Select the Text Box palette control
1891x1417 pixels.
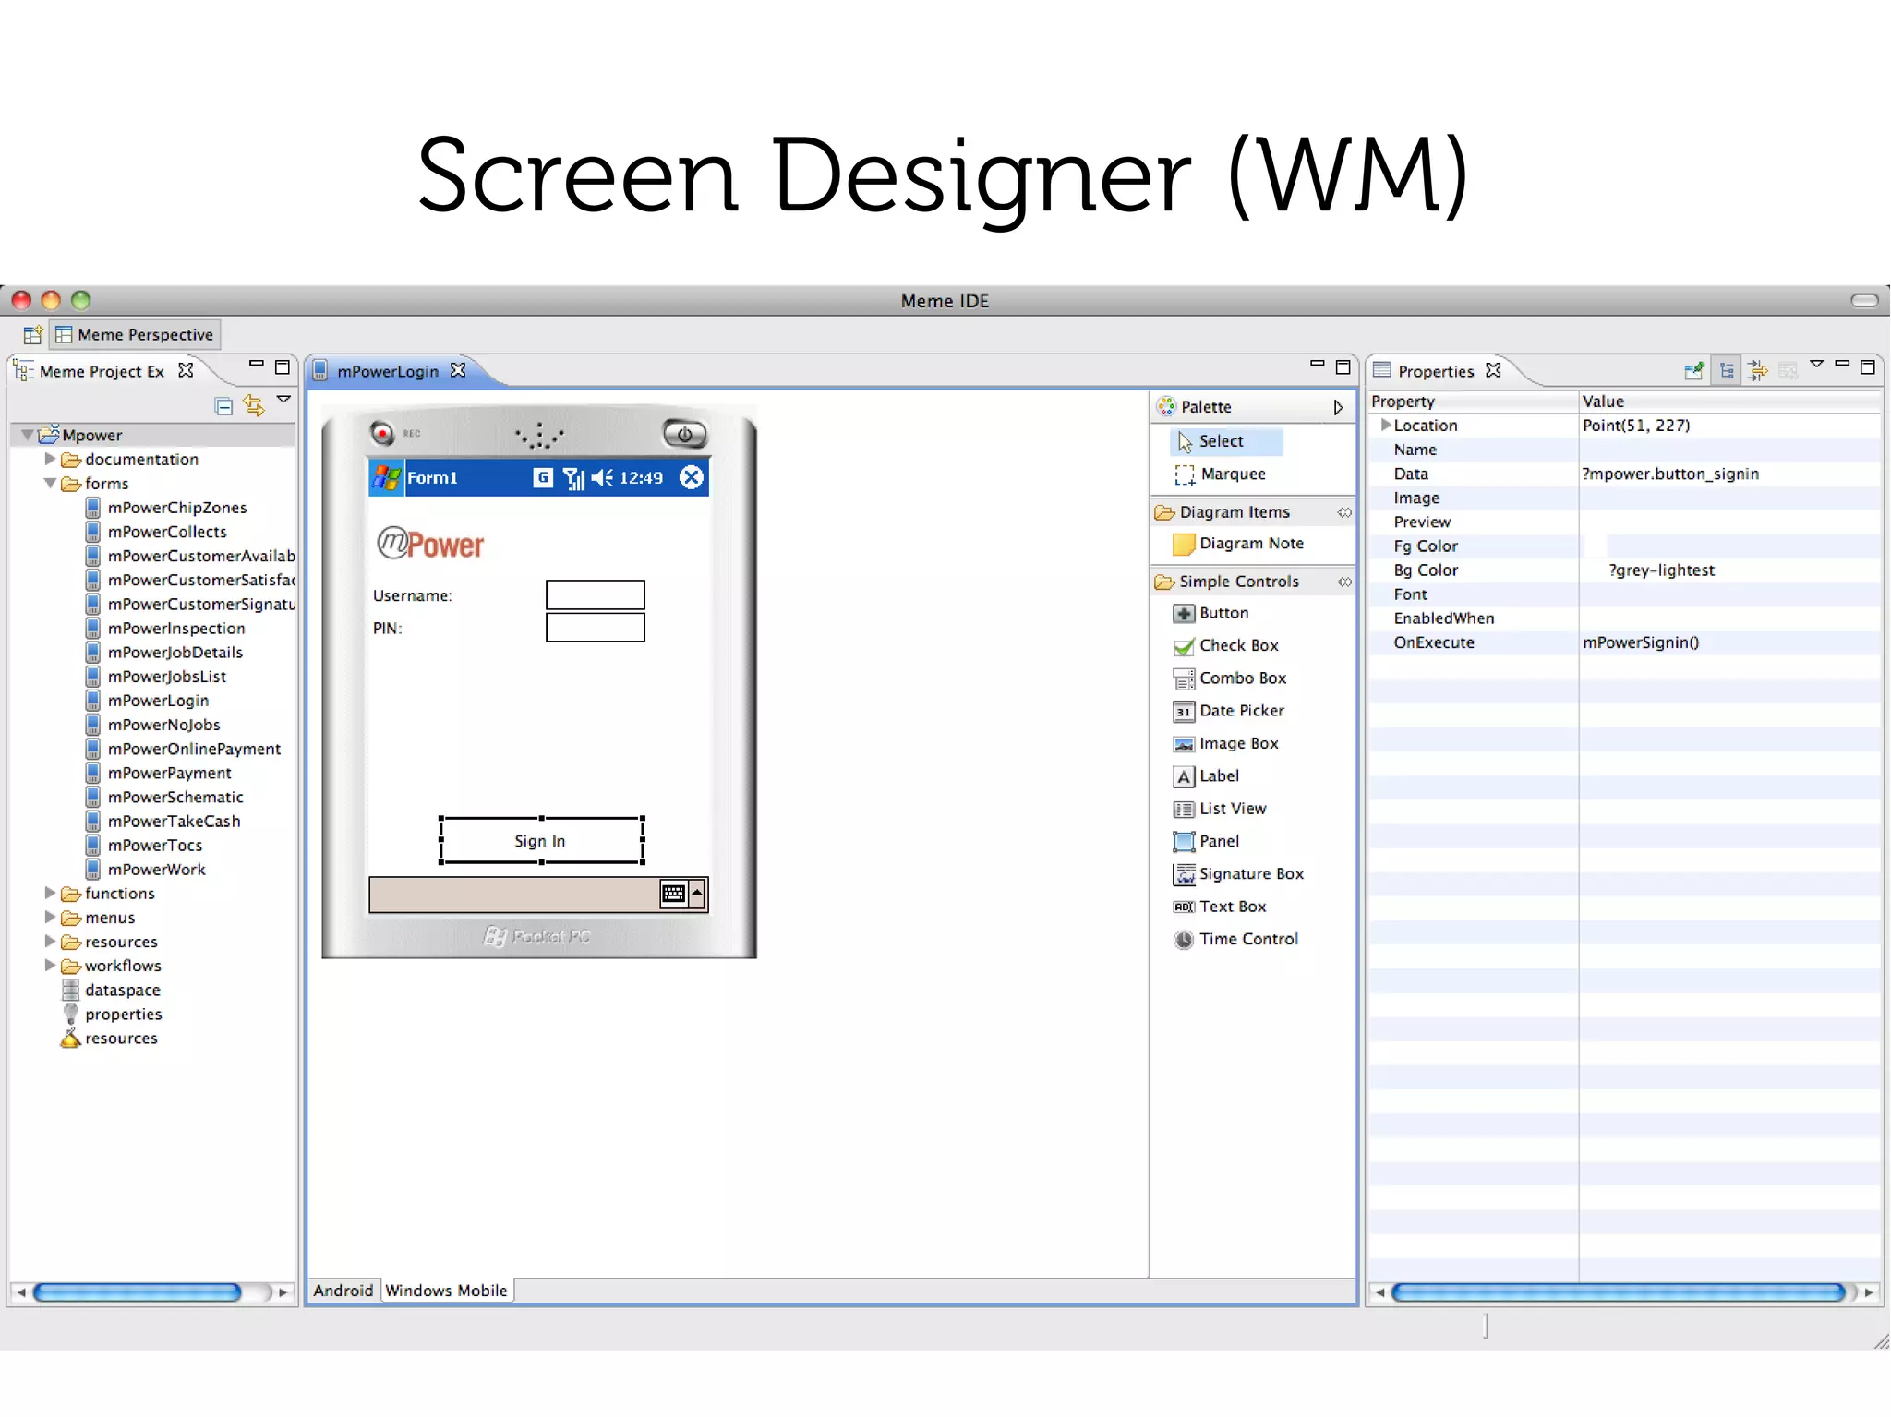click(1220, 907)
